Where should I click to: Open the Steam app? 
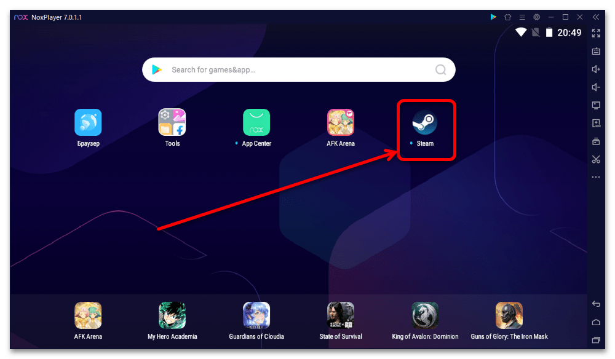(424, 123)
